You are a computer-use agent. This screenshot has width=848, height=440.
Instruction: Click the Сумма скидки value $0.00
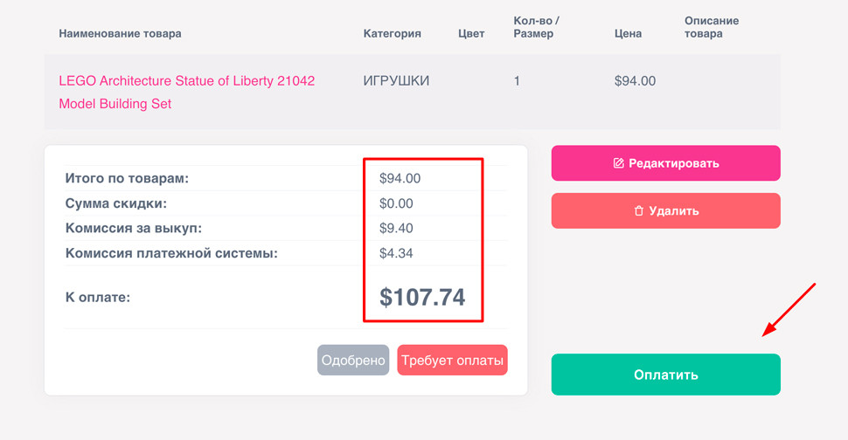coord(396,203)
